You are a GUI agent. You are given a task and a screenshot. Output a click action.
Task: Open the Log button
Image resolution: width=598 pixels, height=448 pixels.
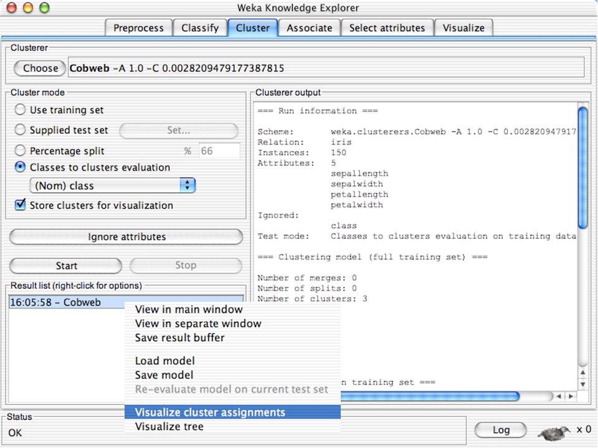pyautogui.click(x=501, y=430)
